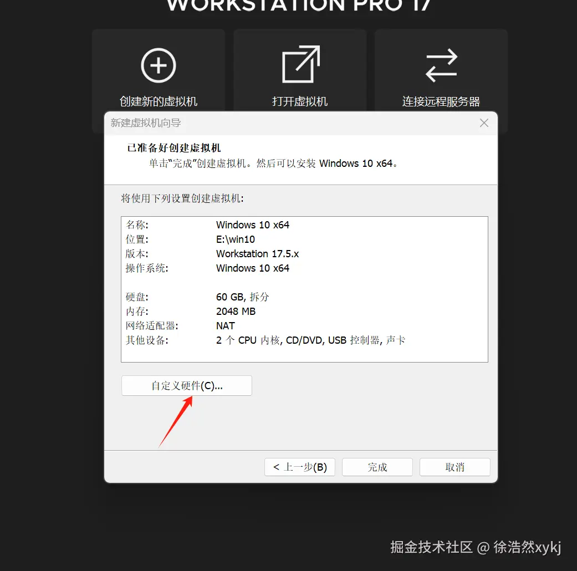Click the 名称: label
This screenshot has height=571, width=577.
click(x=137, y=225)
